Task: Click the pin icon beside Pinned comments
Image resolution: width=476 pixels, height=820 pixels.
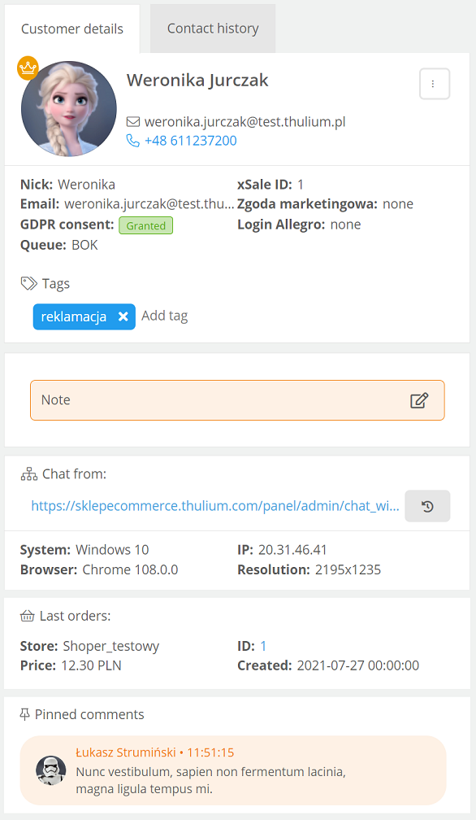Action: pos(24,714)
